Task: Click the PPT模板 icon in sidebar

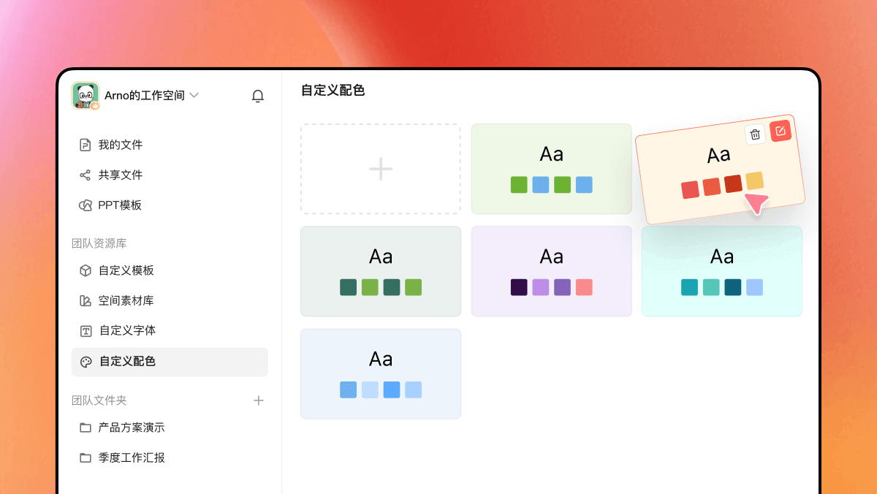Action: click(86, 205)
